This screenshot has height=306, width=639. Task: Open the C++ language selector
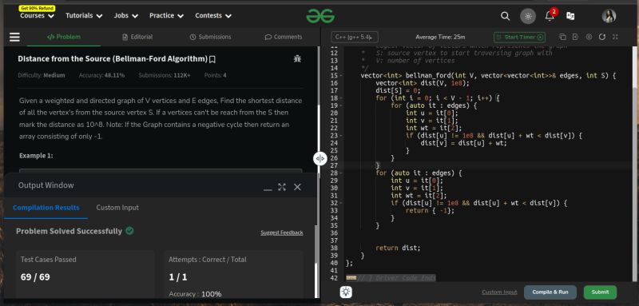pyautogui.click(x=354, y=37)
